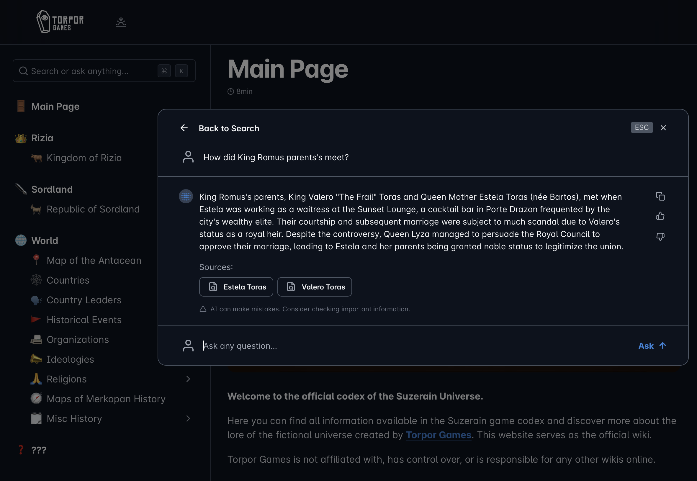
Task: Open the Rizia section
Action: coord(42,138)
